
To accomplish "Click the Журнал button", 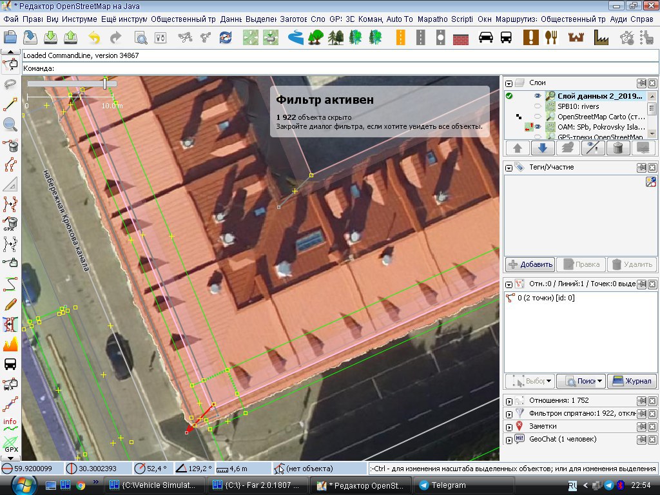I will pyautogui.click(x=632, y=381).
